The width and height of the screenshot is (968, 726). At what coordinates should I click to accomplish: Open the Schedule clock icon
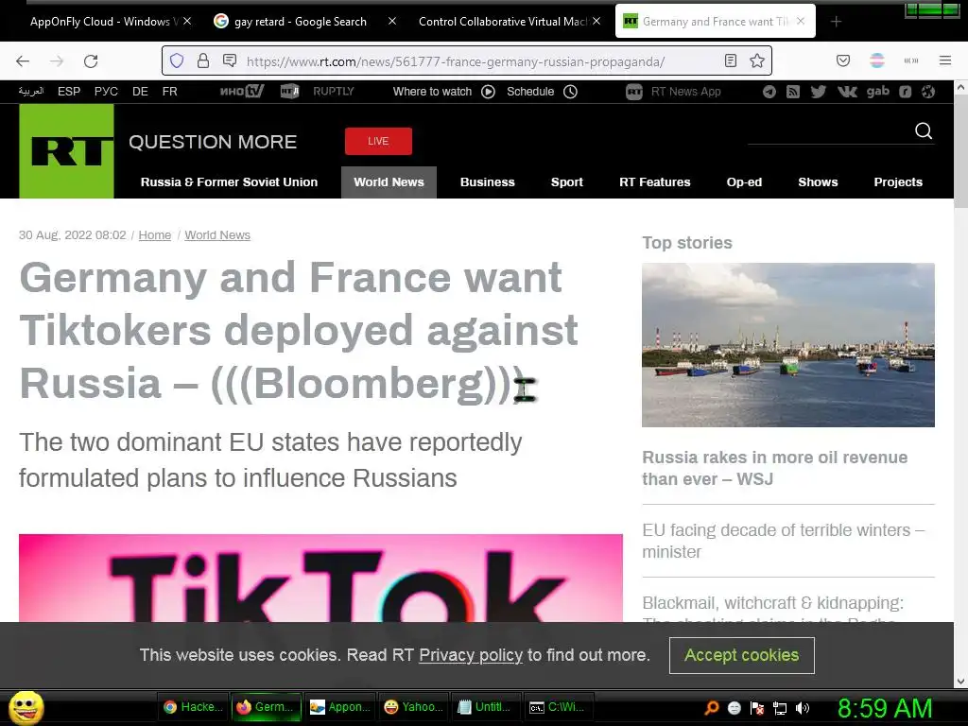coord(570,92)
